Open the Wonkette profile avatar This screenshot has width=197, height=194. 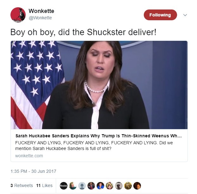click(x=18, y=15)
